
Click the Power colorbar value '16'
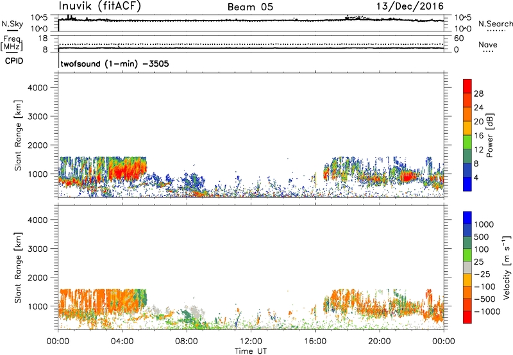pos(478,136)
